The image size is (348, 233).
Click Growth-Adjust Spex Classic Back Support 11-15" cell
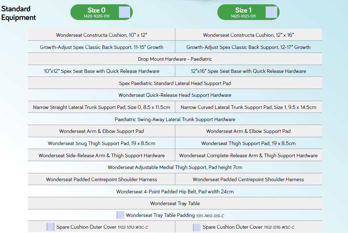[x=101, y=47]
